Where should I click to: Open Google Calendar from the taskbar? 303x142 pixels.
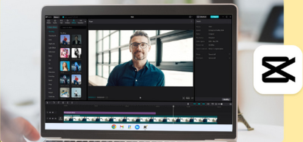click(130, 127)
